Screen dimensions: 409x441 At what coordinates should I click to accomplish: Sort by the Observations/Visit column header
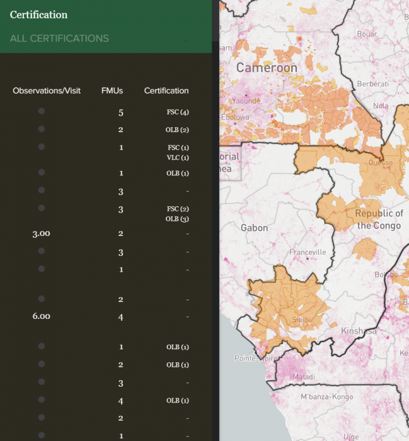(47, 91)
